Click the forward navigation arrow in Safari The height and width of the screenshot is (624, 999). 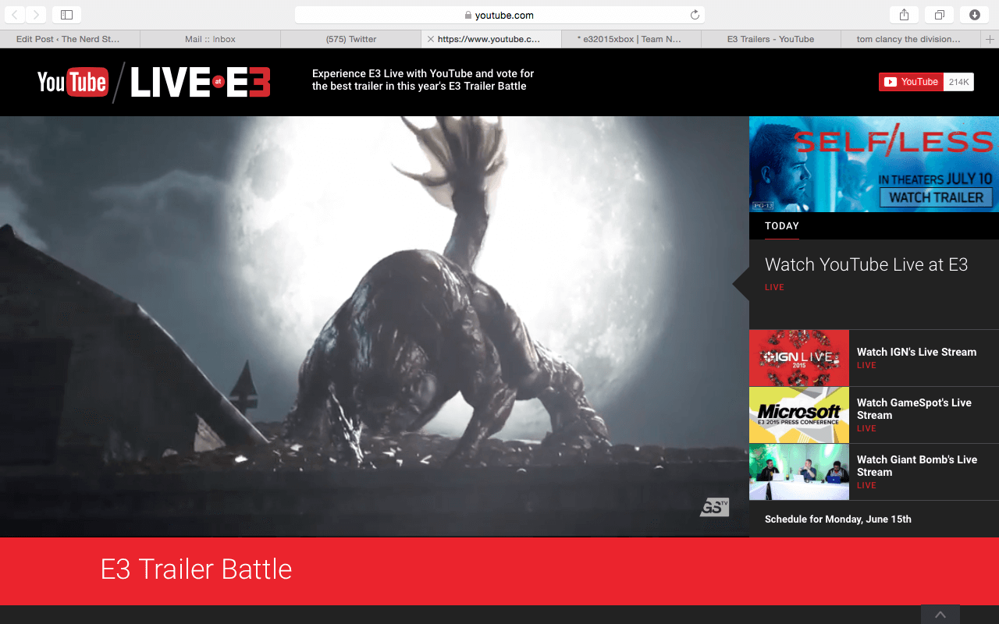(36, 14)
